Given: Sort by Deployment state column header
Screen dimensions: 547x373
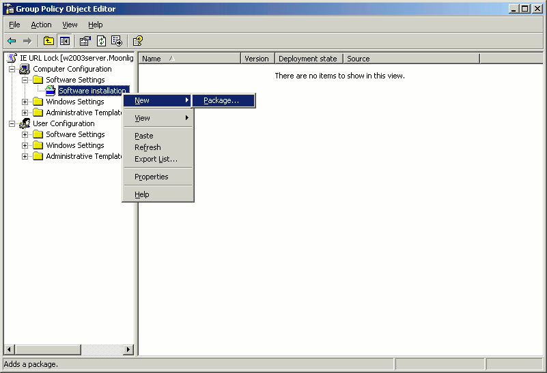Looking at the screenshot, I should 309,59.
